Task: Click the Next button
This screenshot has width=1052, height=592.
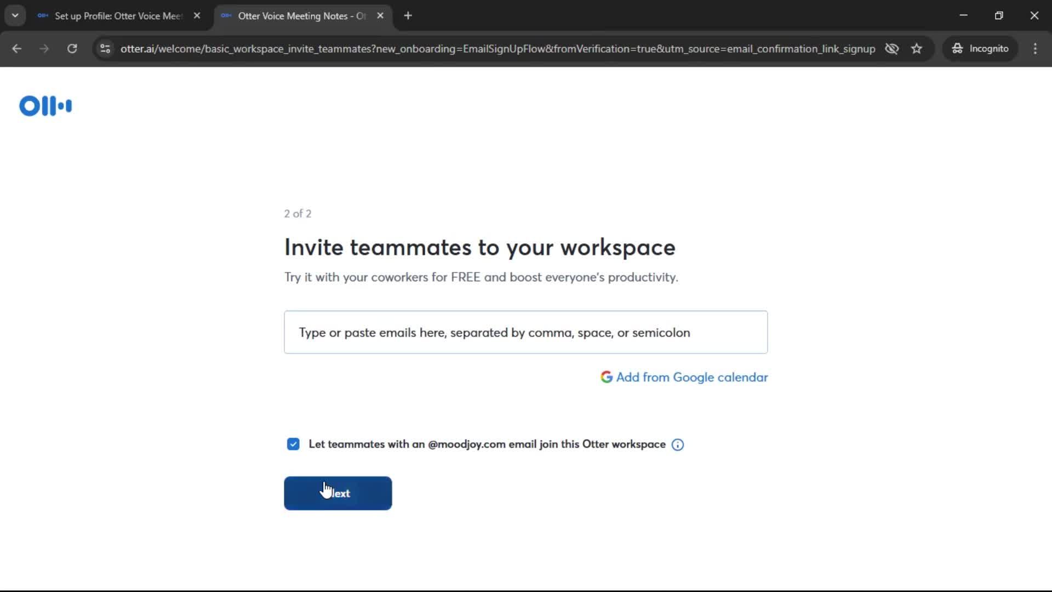Action: coord(338,493)
